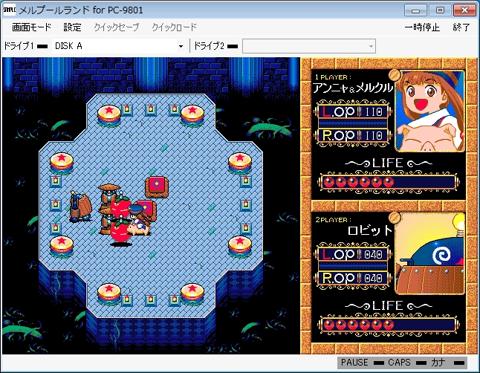The height and width of the screenshot is (373, 480).
Task: Click Player 1 LIFE bar
Action: click(388, 182)
